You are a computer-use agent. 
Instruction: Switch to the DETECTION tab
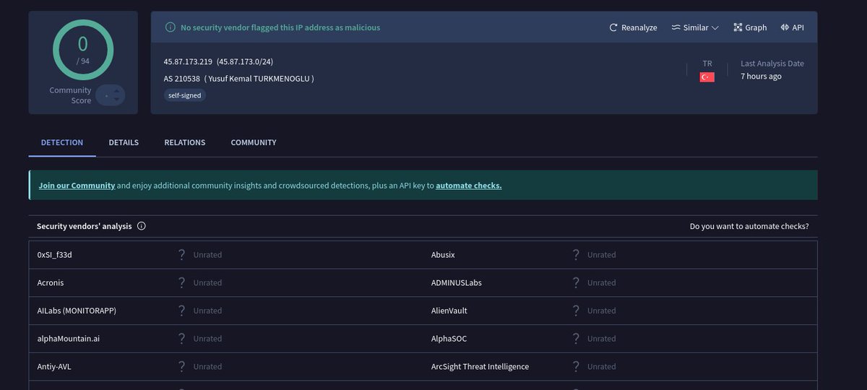[x=62, y=142]
